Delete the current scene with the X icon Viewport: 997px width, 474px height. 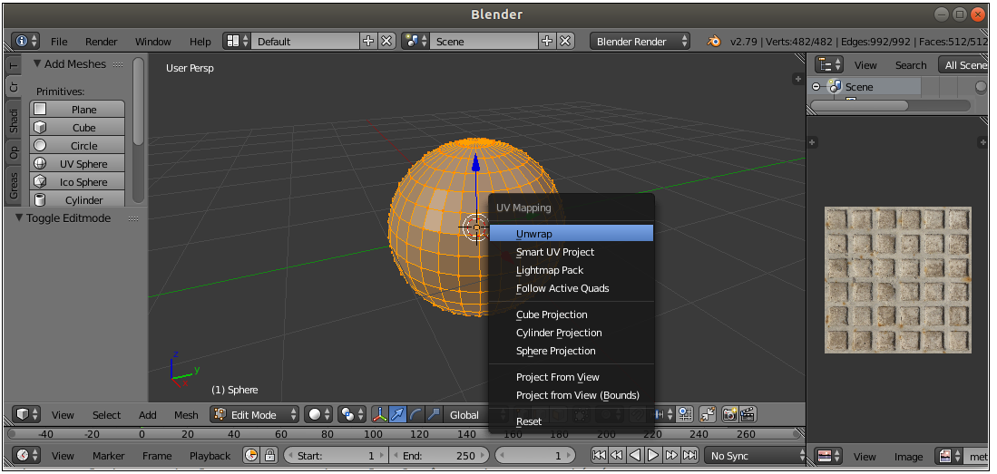click(565, 42)
